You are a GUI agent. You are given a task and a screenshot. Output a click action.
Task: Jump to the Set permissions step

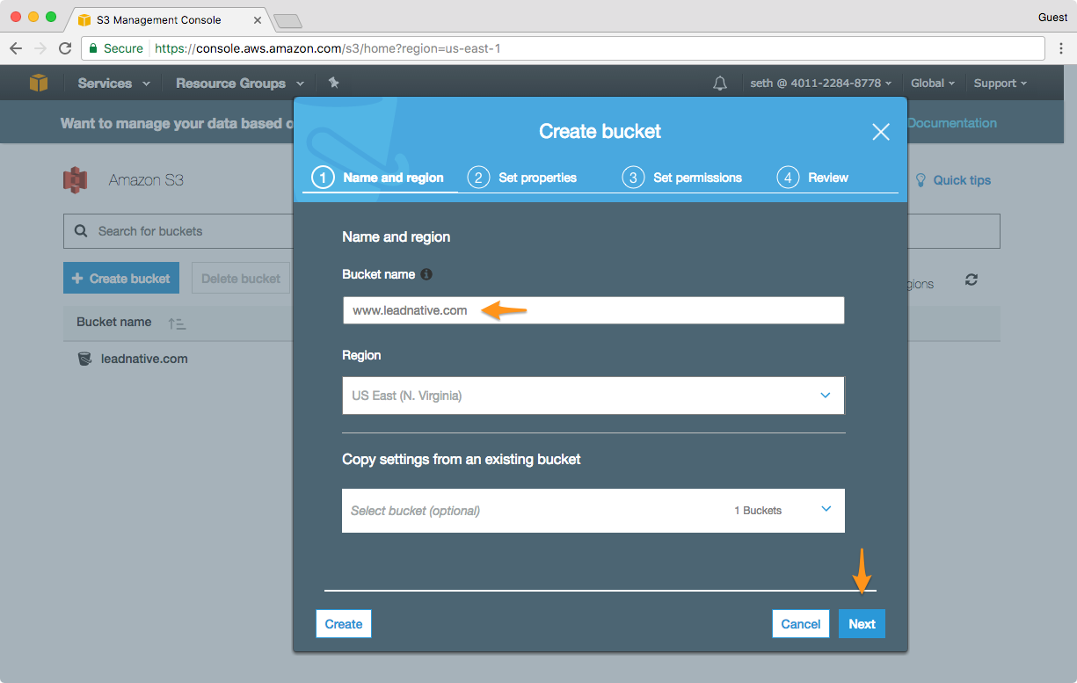click(x=683, y=178)
